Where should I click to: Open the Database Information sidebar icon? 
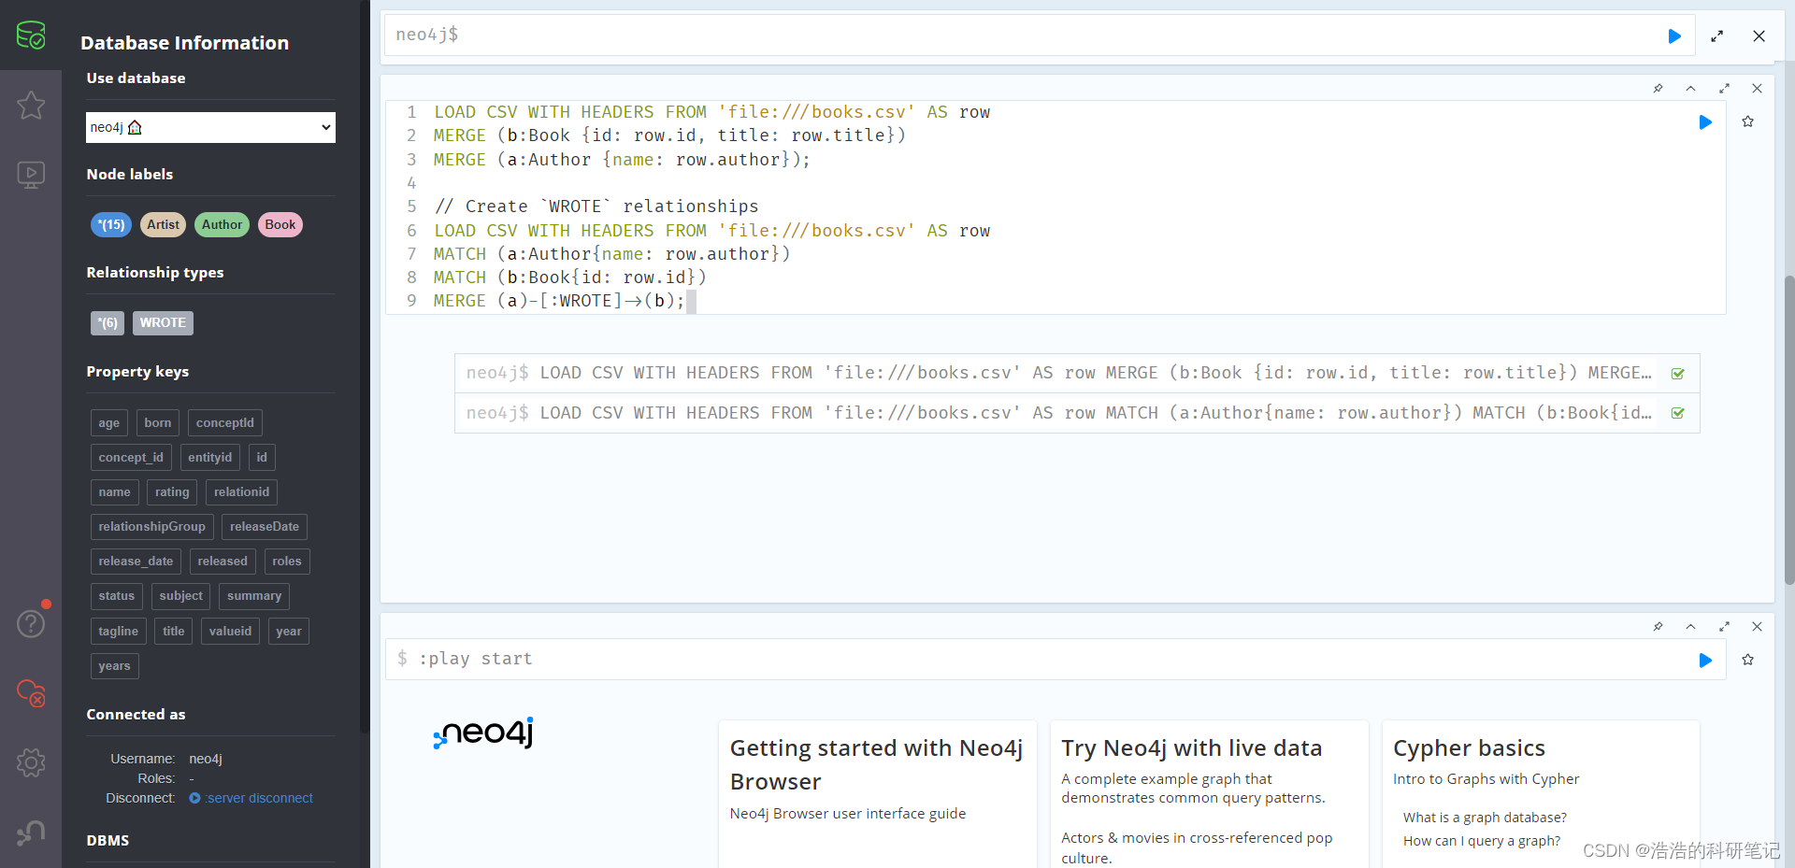31,35
